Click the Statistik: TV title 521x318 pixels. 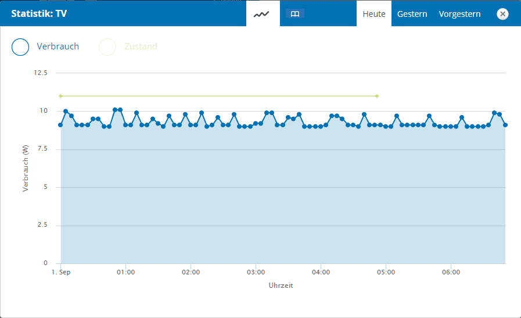tap(39, 14)
